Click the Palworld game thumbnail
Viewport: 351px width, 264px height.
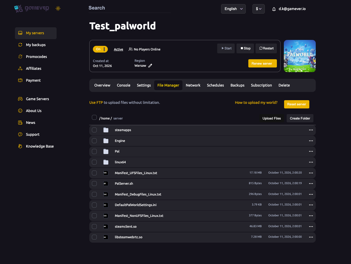click(300, 56)
